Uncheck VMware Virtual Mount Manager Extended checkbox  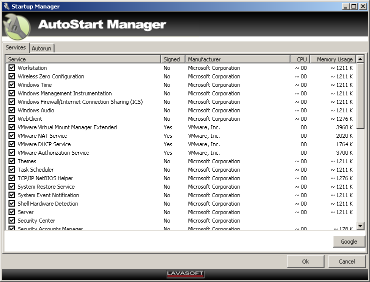11,127
